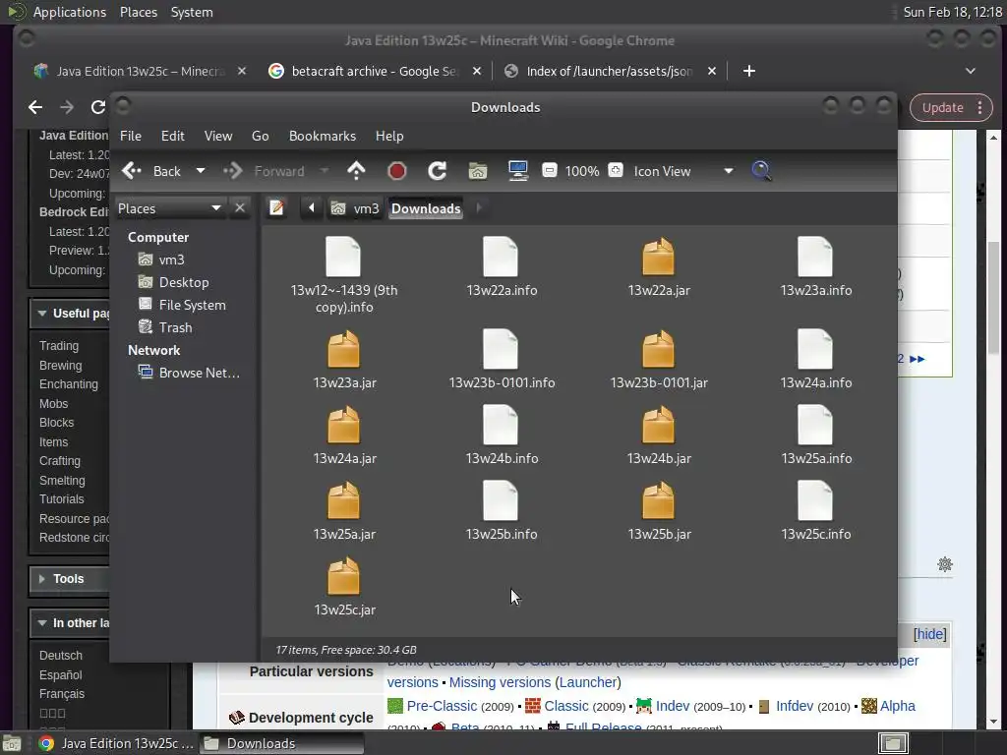Select the 13w25a.info file icon
The image size is (1007, 755).
815,425
